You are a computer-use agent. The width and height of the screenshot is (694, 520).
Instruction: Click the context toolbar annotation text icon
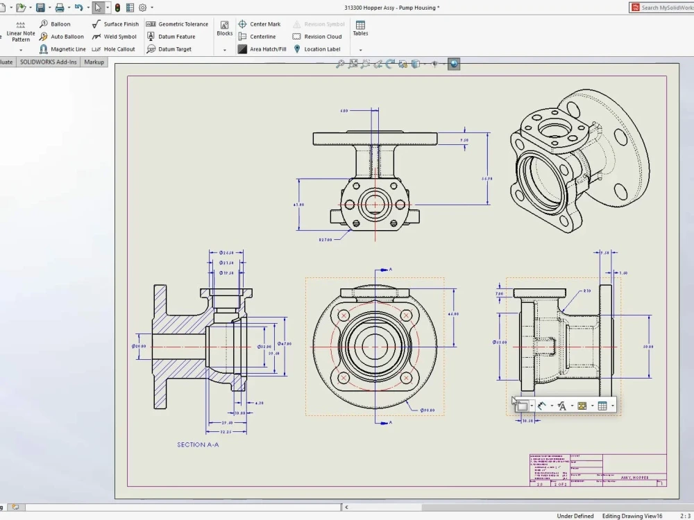pyautogui.click(x=562, y=406)
